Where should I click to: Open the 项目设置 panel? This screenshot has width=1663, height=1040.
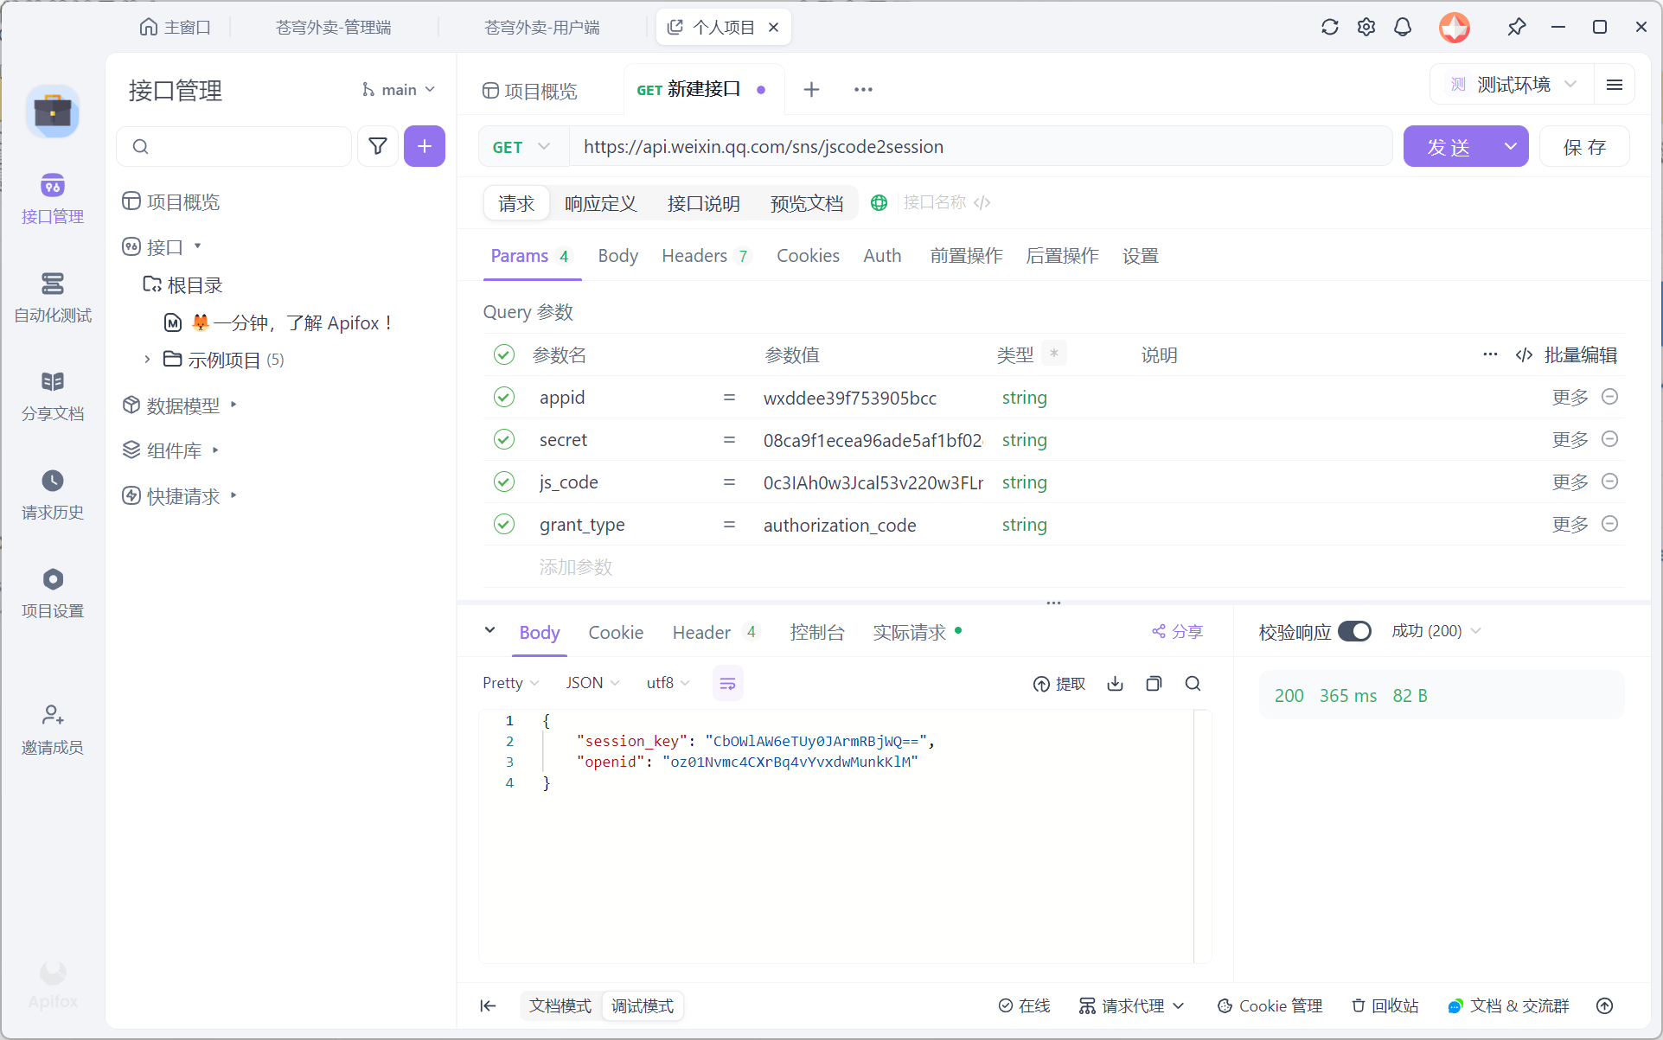coord(52,593)
